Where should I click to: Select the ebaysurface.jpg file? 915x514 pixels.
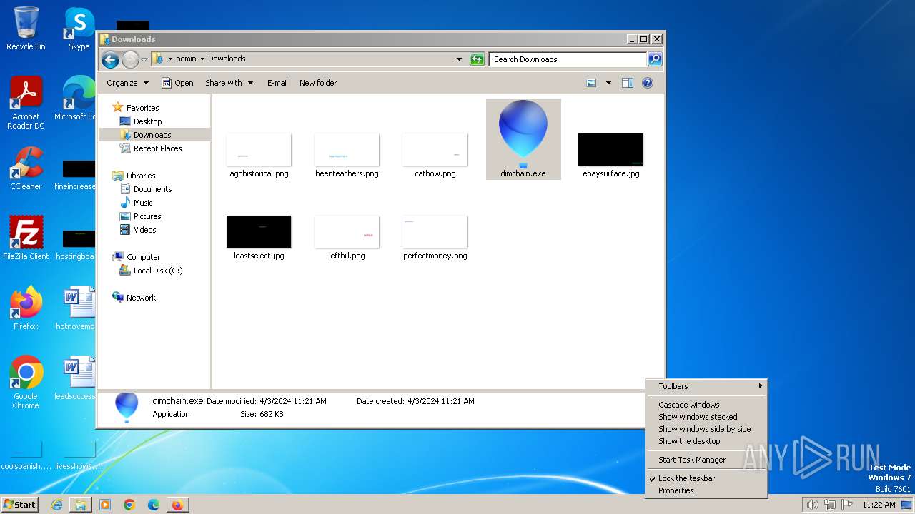pos(610,156)
